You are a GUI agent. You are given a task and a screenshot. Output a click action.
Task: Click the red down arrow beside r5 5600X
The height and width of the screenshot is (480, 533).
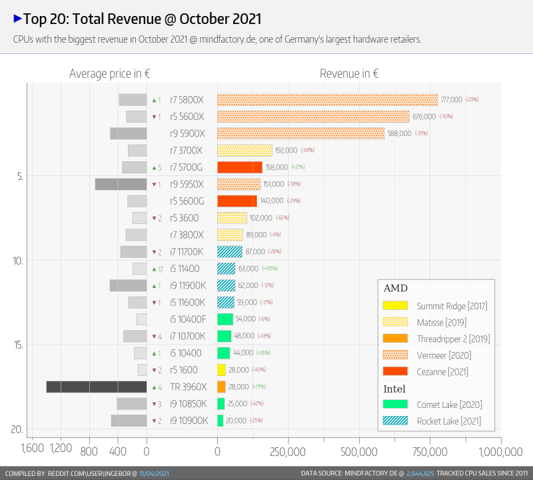click(x=155, y=117)
